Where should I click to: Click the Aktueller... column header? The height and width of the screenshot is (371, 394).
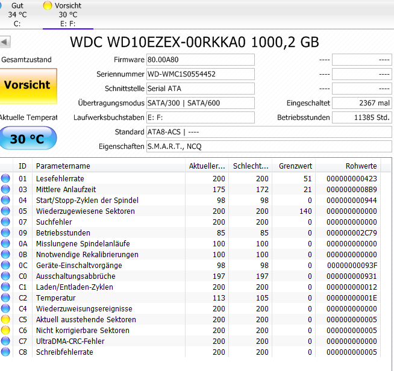(x=207, y=166)
